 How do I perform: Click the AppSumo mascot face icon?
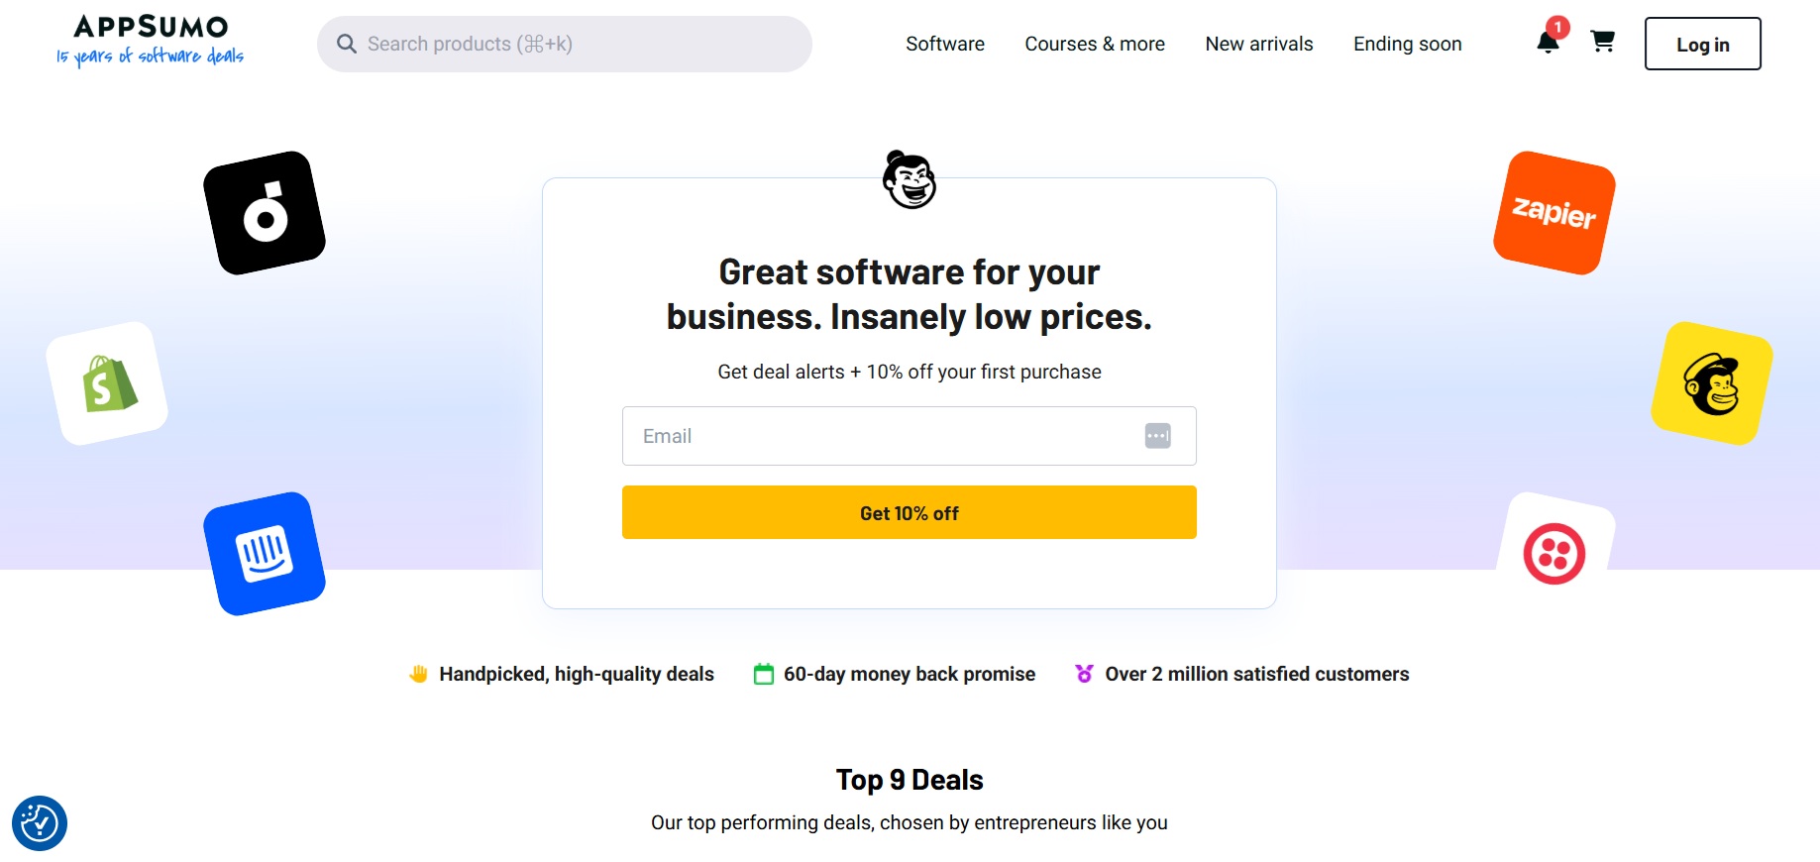pyautogui.click(x=909, y=181)
